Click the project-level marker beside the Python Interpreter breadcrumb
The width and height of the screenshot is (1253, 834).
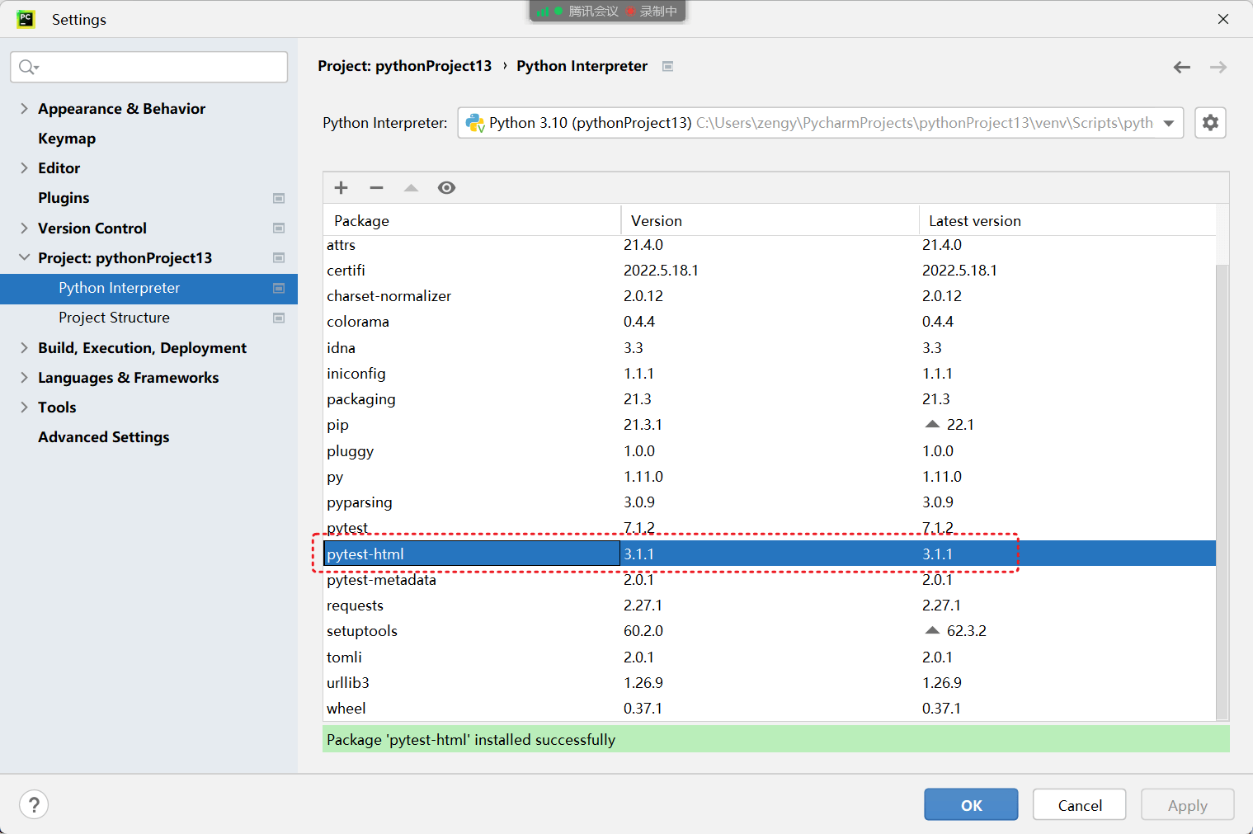coord(668,66)
